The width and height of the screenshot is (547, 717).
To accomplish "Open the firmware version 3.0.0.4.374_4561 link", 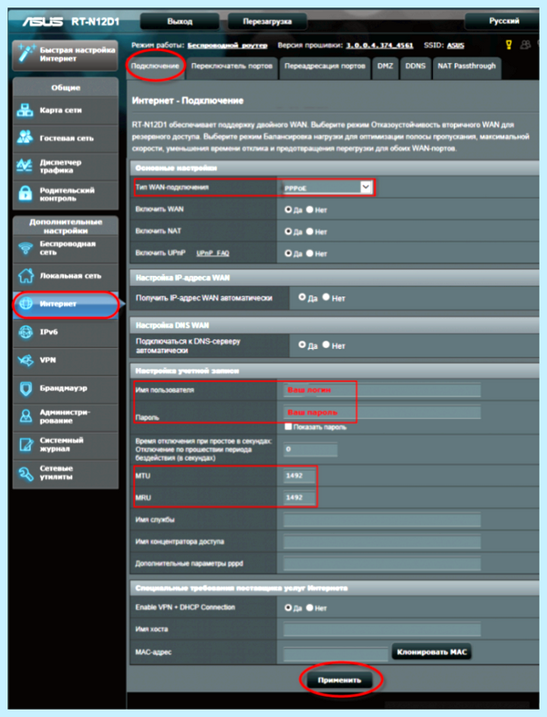I will (x=379, y=46).
